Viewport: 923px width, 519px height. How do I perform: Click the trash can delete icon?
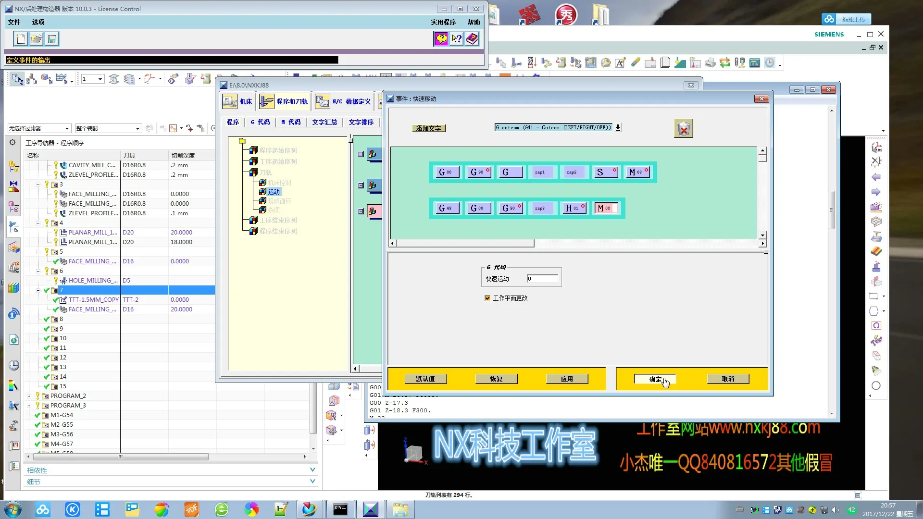pyautogui.click(x=683, y=129)
